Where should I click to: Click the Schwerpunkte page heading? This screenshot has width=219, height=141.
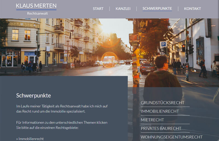pos(33,95)
